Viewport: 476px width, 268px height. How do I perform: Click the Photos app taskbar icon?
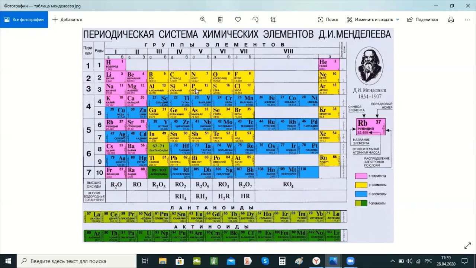pyautogui.click(x=334, y=261)
